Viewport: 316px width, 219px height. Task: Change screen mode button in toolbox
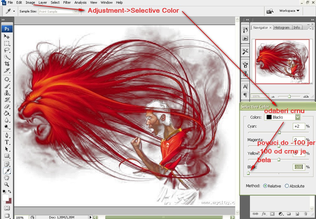coord(7,215)
